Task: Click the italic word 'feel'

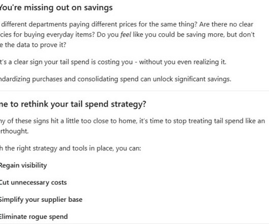Action: [126, 34]
